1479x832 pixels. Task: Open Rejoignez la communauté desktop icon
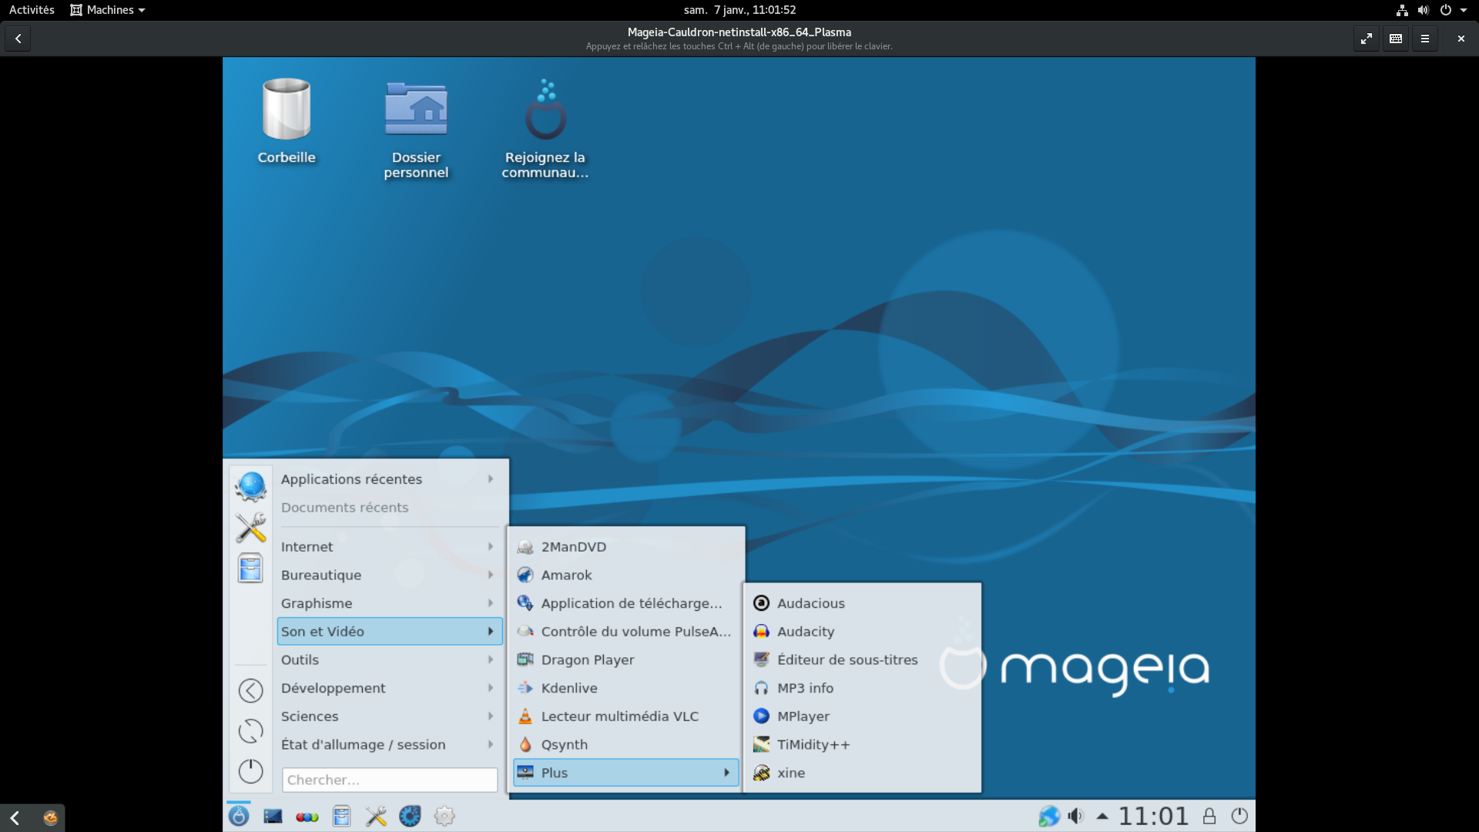coord(545,129)
